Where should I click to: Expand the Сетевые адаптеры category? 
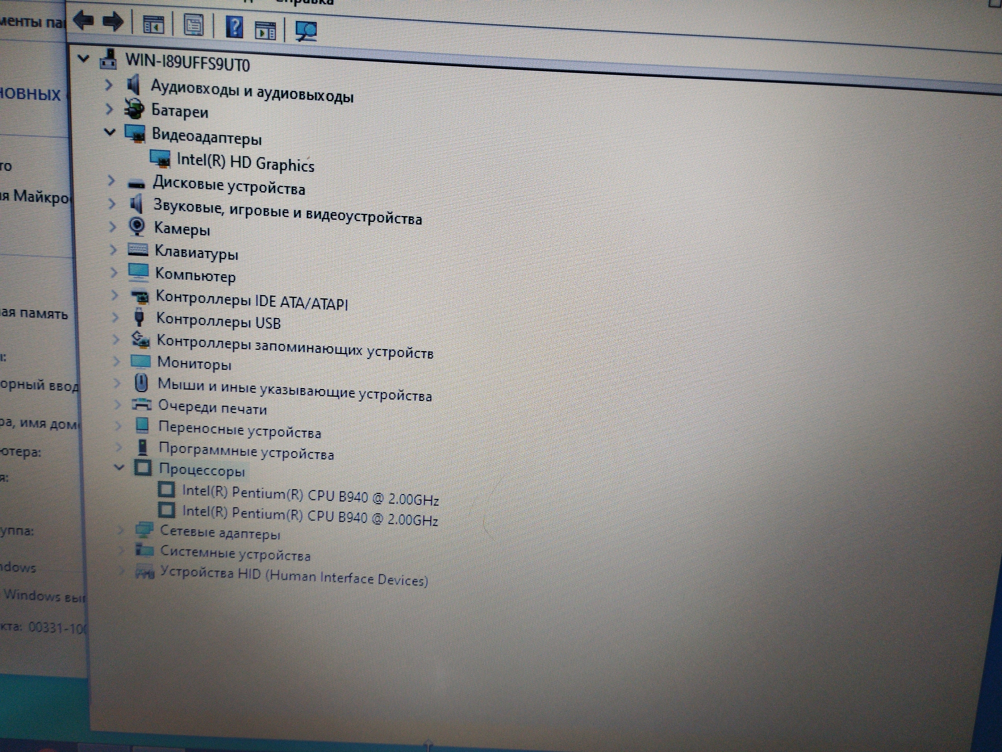pos(121,531)
